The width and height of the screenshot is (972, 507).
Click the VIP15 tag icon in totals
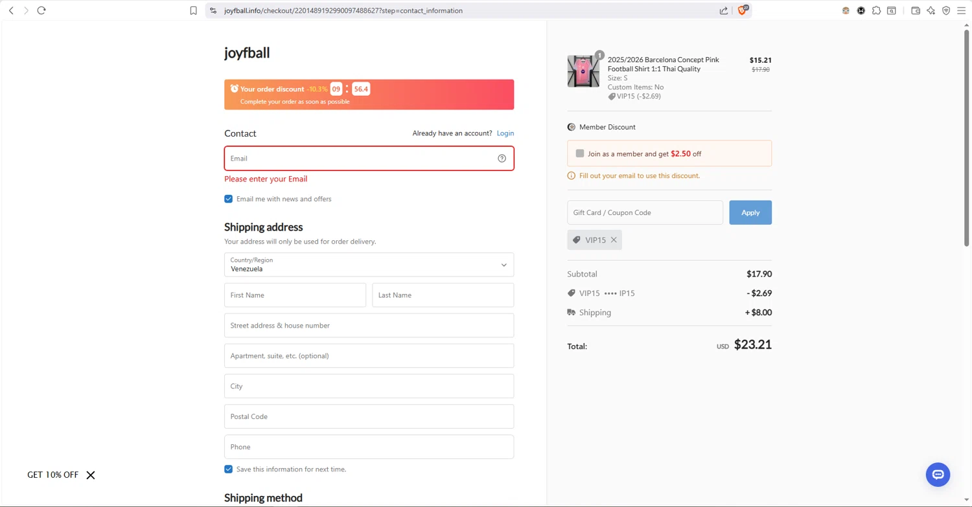[571, 293]
